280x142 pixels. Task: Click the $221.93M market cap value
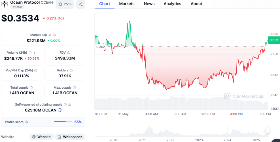(x=36, y=41)
